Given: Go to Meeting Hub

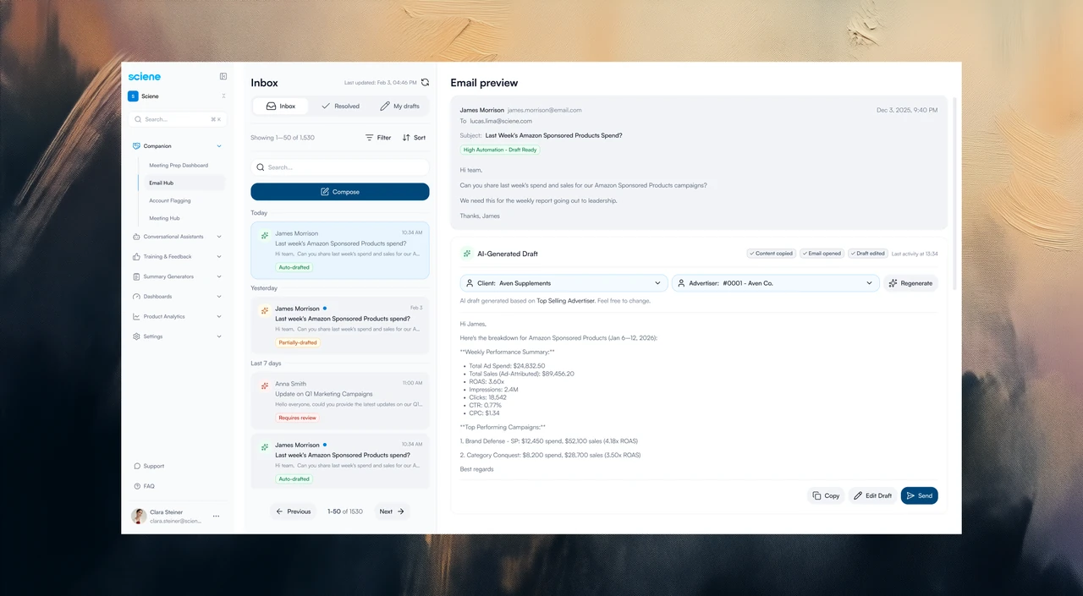Looking at the screenshot, I should click(164, 218).
